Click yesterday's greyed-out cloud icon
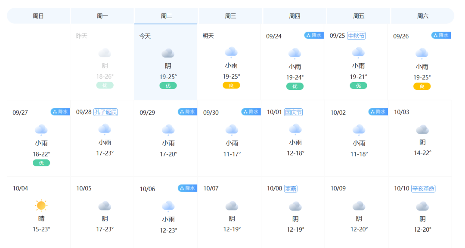 [104, 53]
